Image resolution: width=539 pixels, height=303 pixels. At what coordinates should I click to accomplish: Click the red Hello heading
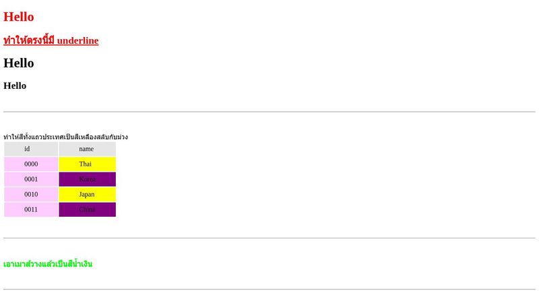[19, 17]
